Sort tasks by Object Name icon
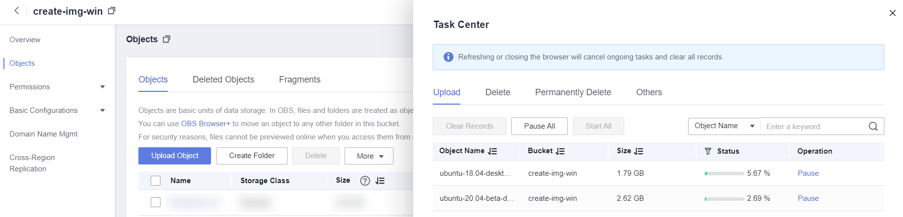Image resolution: width=903 pixels, height=217 pixels. tap(493, 151)
